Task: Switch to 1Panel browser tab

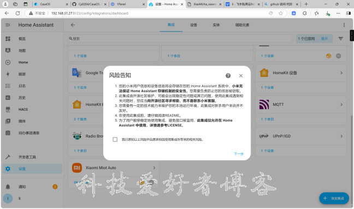Action: [128, 4]
